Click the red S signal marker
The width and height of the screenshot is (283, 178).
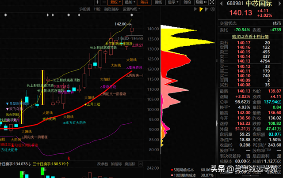click(x=68, y=157)
